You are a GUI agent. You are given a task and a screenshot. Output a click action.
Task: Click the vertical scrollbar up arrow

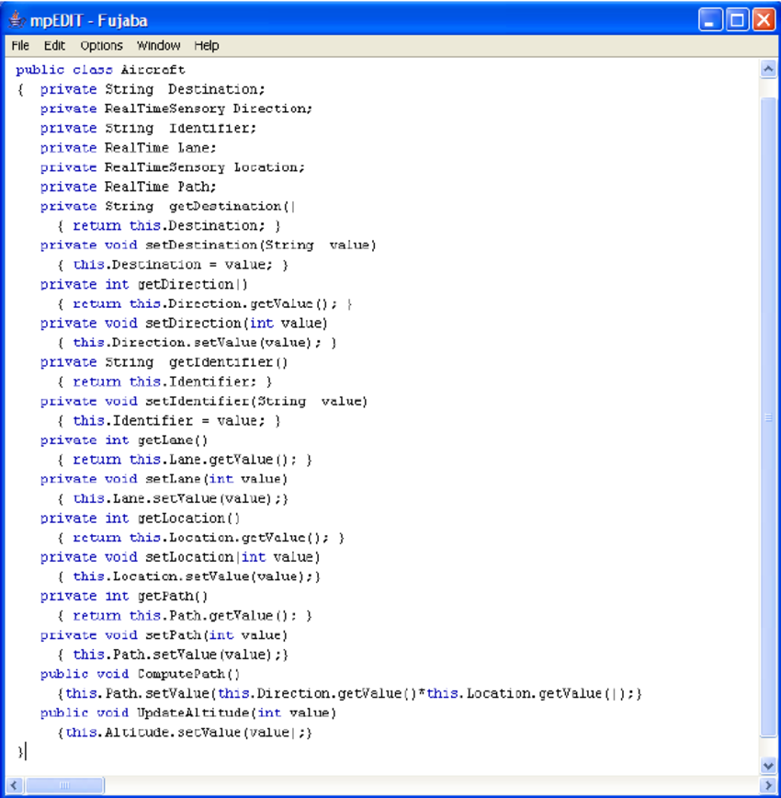click(x=768, y=67)
